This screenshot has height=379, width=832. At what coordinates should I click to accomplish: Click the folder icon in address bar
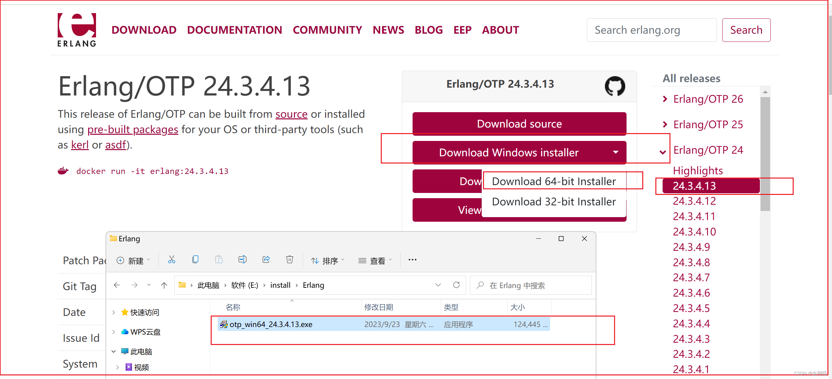[x=182, y=285]
